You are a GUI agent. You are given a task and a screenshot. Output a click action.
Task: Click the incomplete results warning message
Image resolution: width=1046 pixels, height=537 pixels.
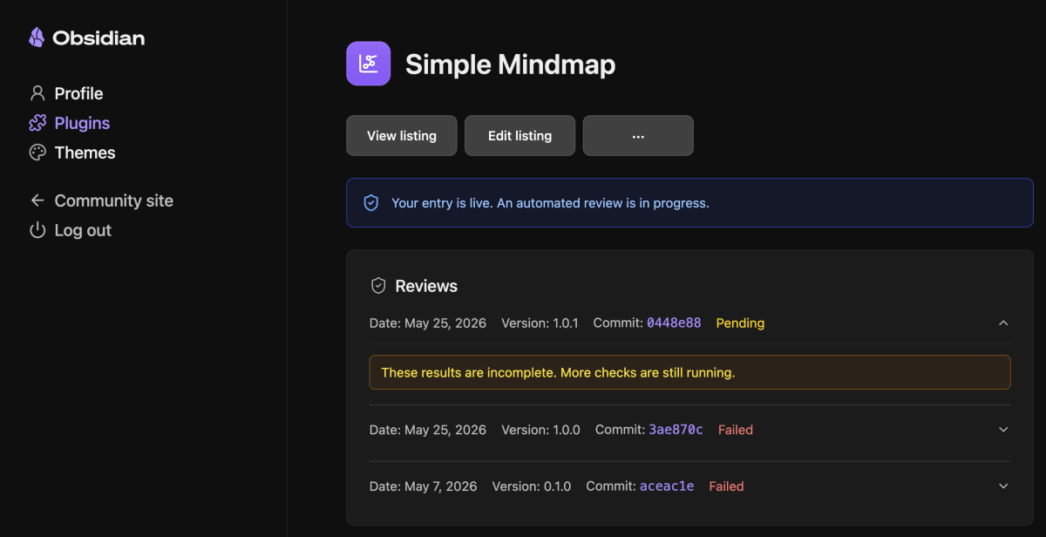point(690,372)
